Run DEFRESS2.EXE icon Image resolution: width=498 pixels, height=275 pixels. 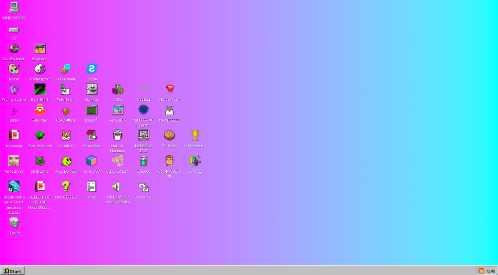click(143, 135)
